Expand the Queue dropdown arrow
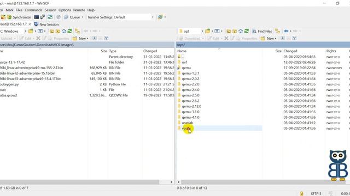The image size is (350, 196). [x=83, y=17]
